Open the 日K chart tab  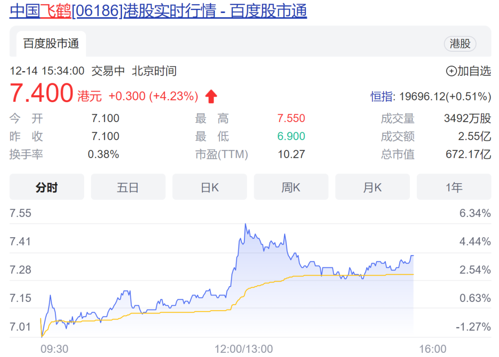point(210,187)
